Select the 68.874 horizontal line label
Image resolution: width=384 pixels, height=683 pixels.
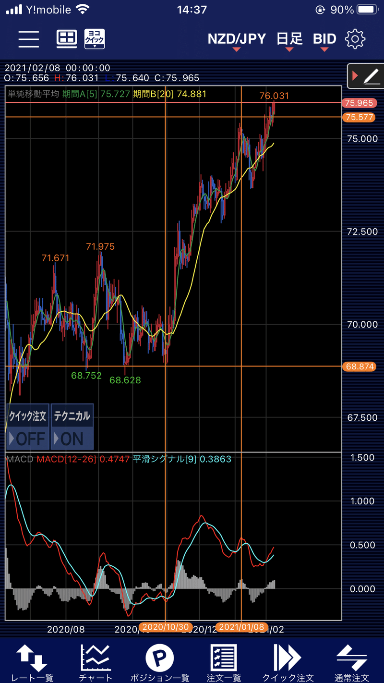pyautogui.click(x=359, y=366)
